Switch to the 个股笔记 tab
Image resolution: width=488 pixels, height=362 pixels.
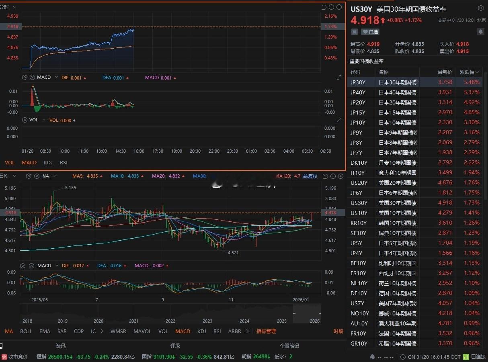click(x=290, y=346)
